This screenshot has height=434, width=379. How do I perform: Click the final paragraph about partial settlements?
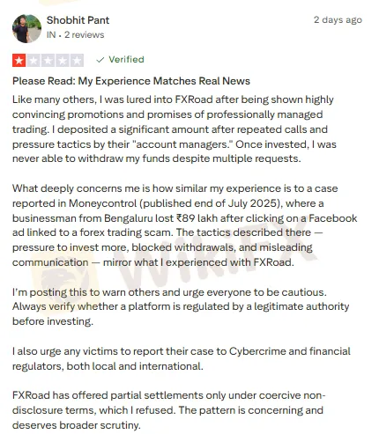coord(168,410)
